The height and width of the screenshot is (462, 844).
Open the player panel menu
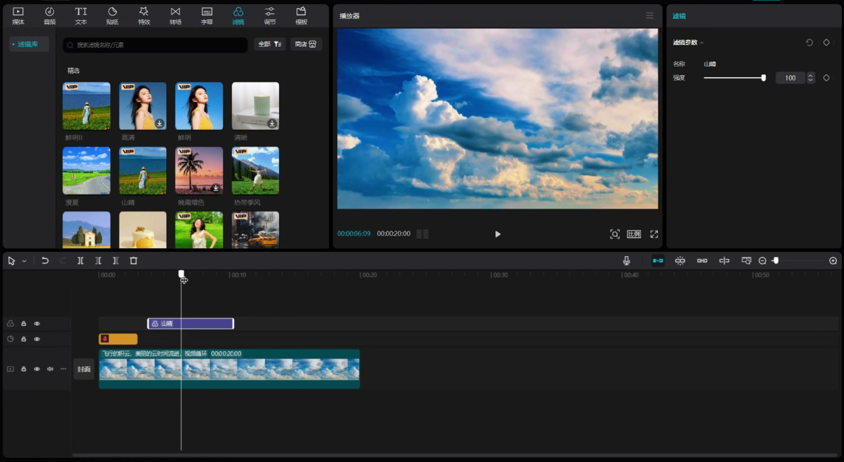pos(650,15)
